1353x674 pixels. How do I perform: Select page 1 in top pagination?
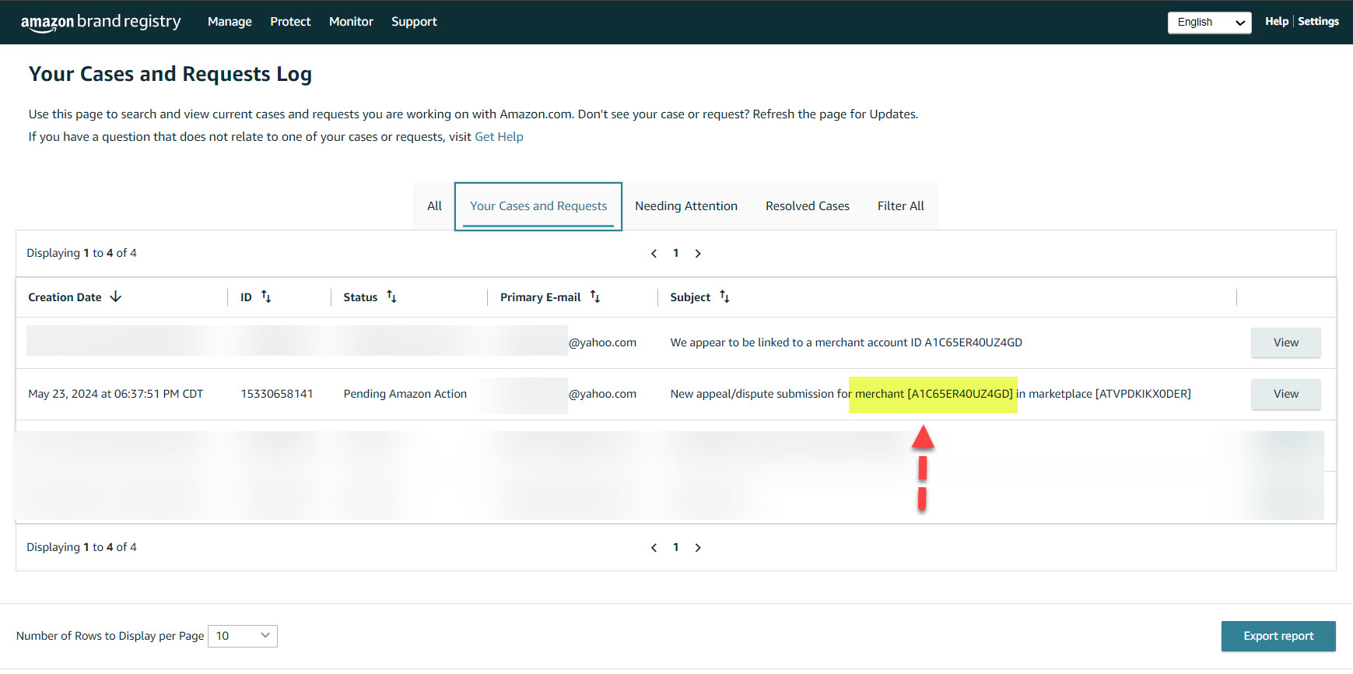675,253
